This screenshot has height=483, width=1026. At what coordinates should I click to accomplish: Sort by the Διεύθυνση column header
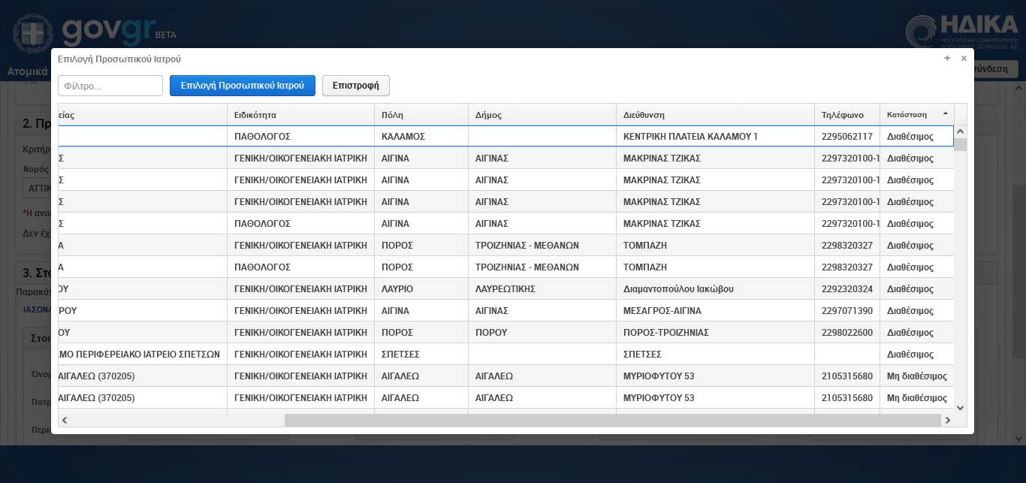pos(644,115)
